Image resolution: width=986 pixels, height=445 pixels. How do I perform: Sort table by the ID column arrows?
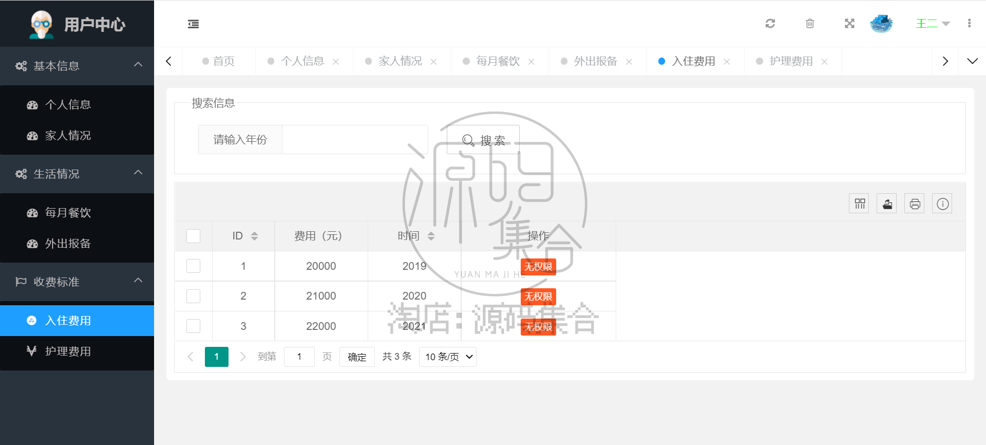click(x=254, y=236)
